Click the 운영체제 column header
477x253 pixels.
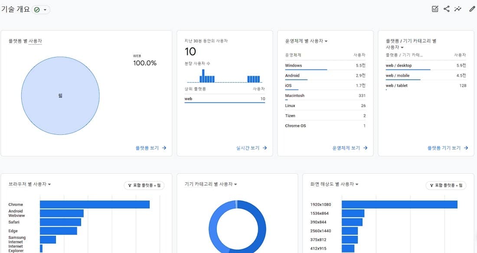coord(293,55)
